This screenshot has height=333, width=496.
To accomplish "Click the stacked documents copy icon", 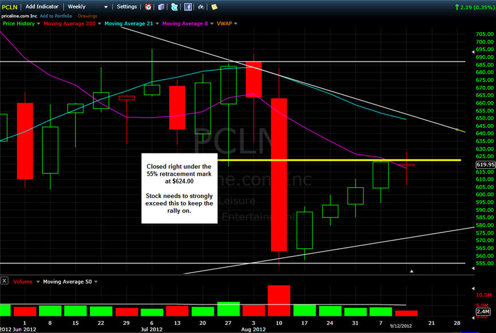I will click(161, 7).
